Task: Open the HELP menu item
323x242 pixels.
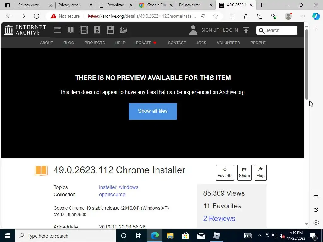Action: point(120,43)
